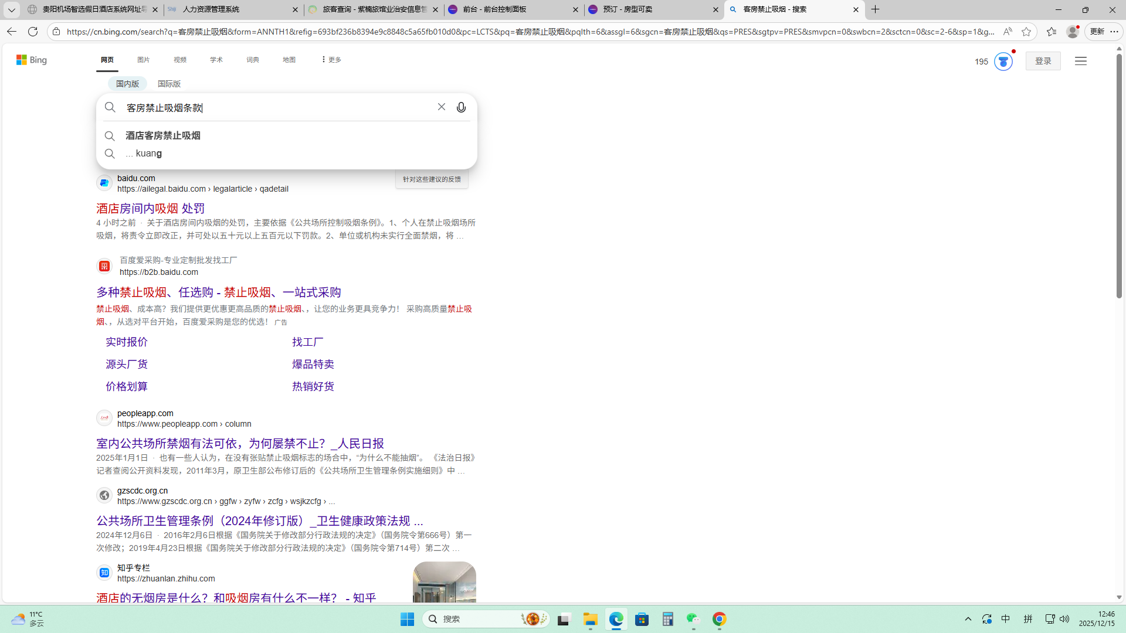
Task: Click the 登录 sign-in button
Action: click(x=1043, y=61)
